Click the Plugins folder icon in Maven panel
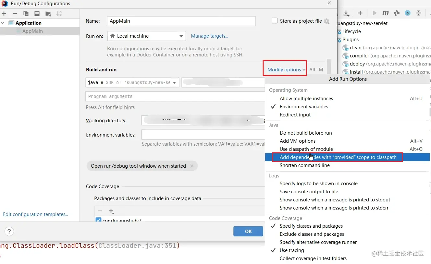Image resolution: width=431 pixels, height=264 pixels. [339, 40]
